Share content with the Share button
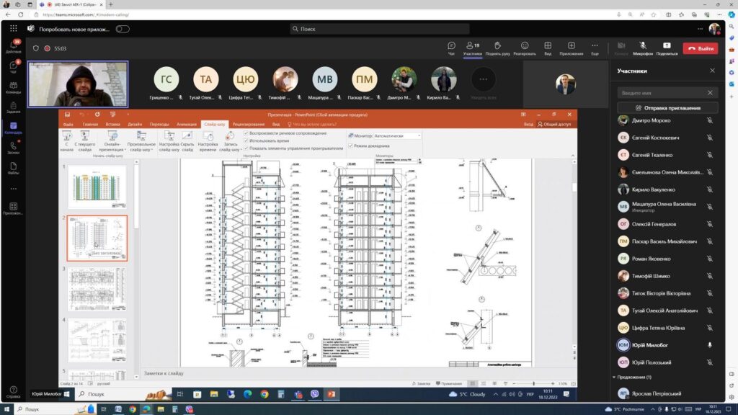738x415 pixels. point(667,48)
